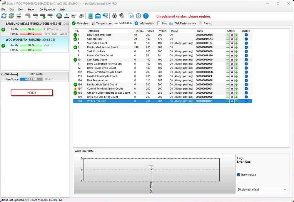Image resolution: width=294 pixels, height=202 pixels.
Task: Click the Samsung temperature bar showing 59 °C
Action: point(31,34)
